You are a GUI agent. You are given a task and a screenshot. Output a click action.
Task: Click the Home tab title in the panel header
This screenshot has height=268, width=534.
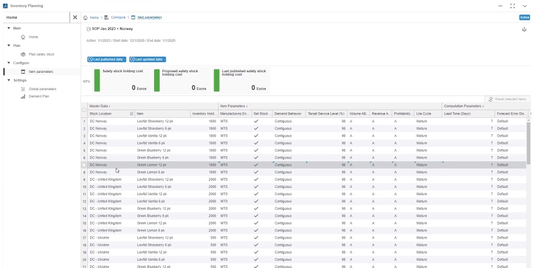pos(12,17)
